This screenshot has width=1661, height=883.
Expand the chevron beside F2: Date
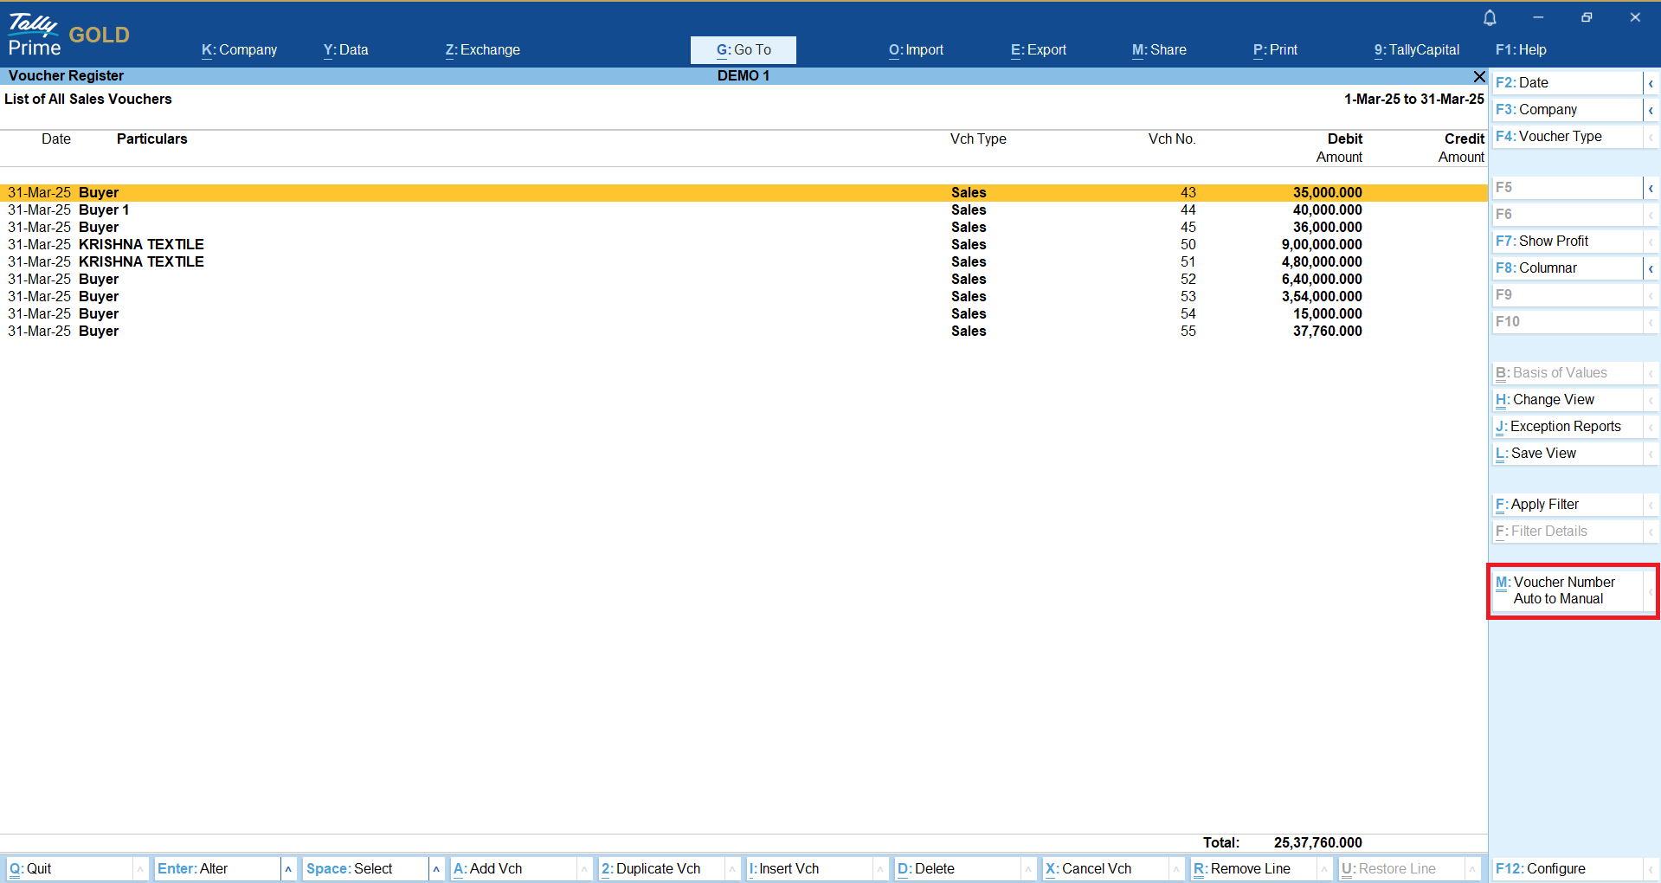(1651, 83)
